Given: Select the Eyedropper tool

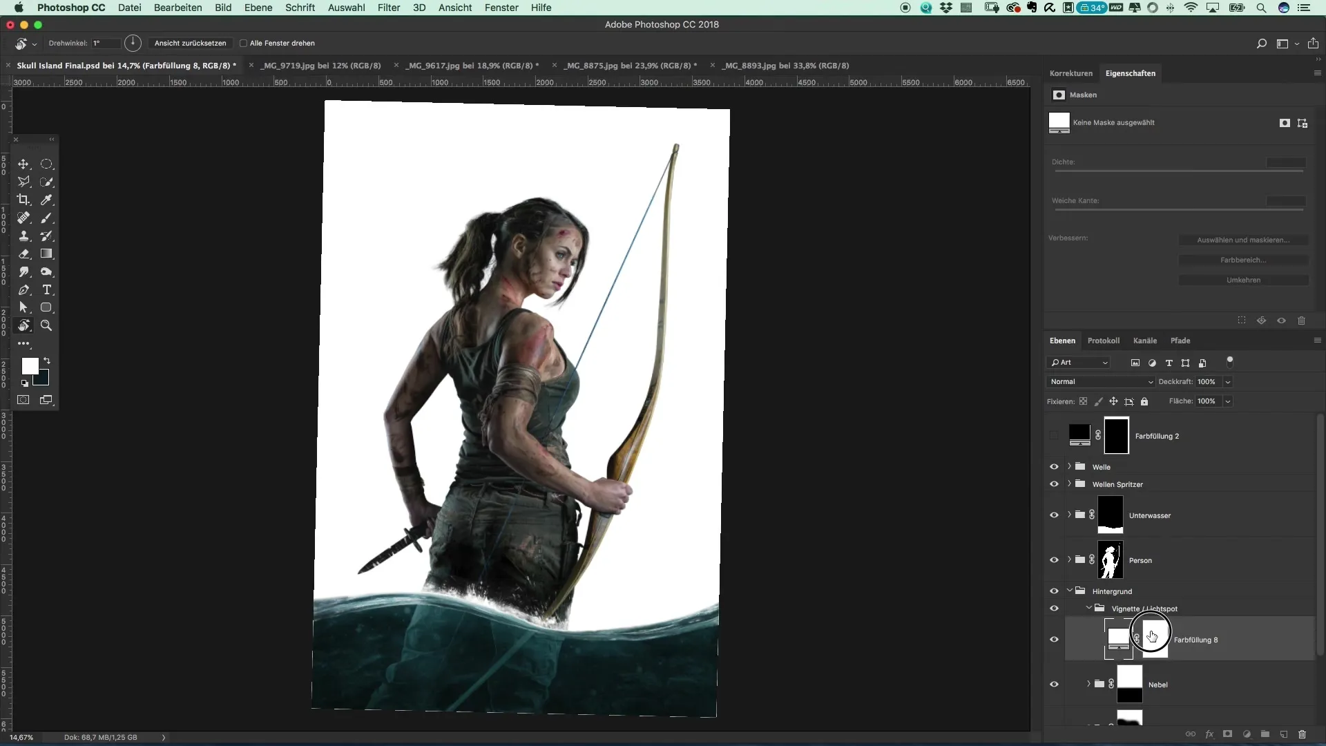Looking at the screenshot, I should (46, 200).
